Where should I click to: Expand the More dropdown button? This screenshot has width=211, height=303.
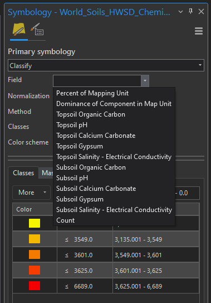tap(31, 193)
